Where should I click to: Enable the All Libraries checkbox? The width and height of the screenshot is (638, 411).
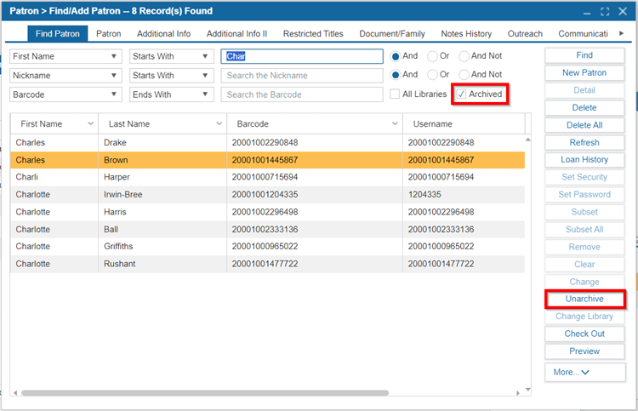[x=394, y=94]
